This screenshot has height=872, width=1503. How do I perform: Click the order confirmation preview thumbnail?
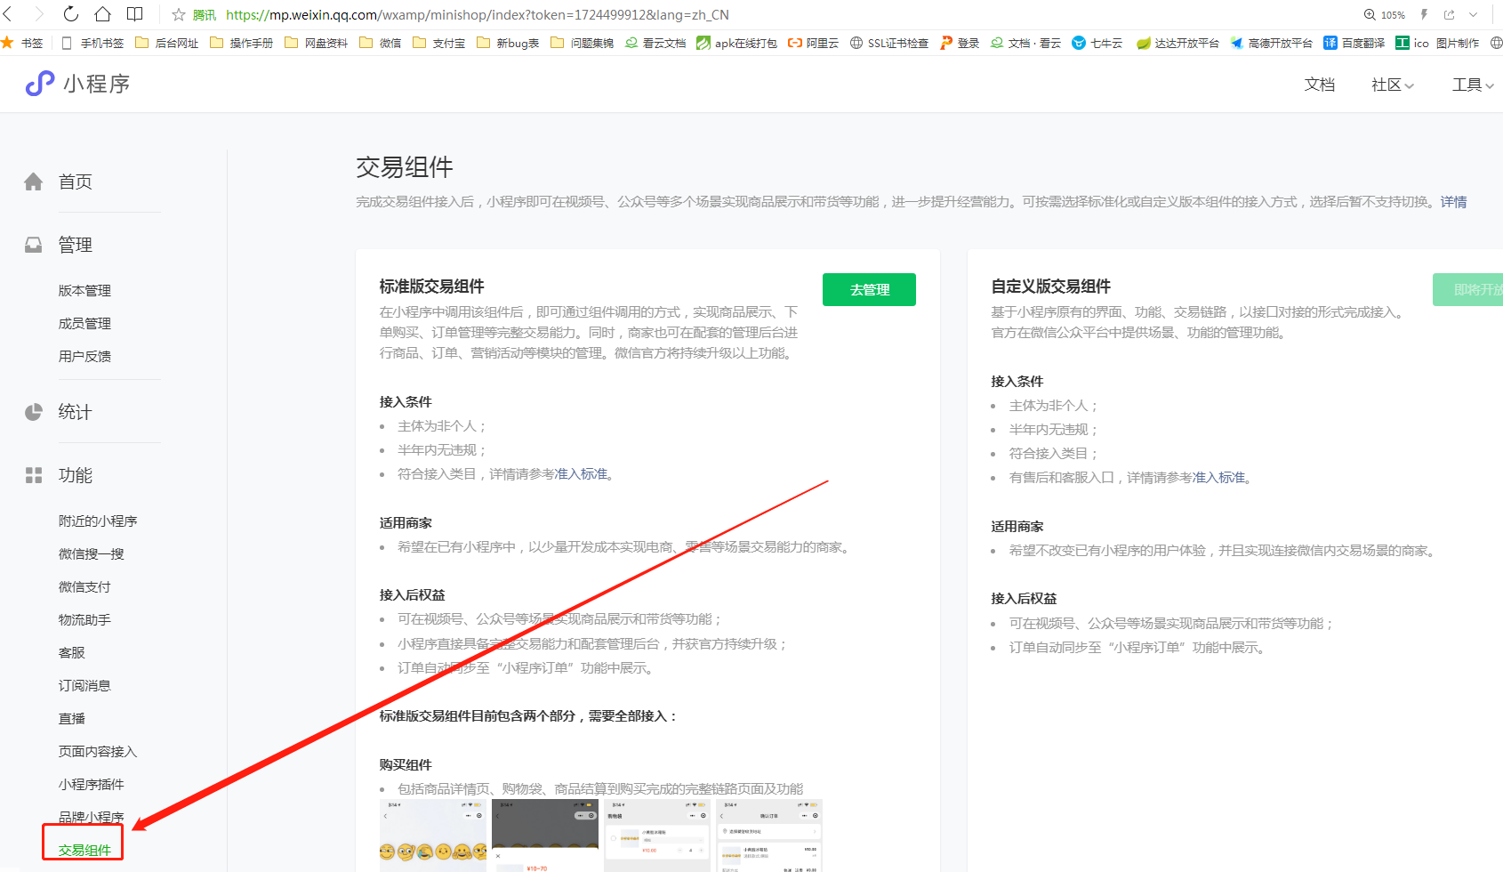(768, 836)
